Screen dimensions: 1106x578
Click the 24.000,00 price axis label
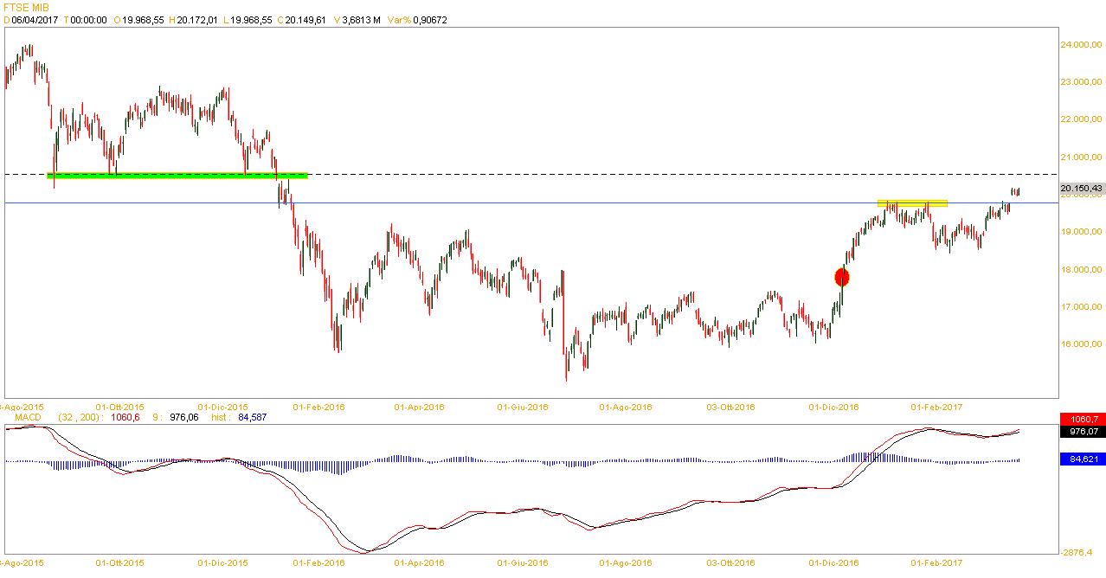coord(1083,44)
